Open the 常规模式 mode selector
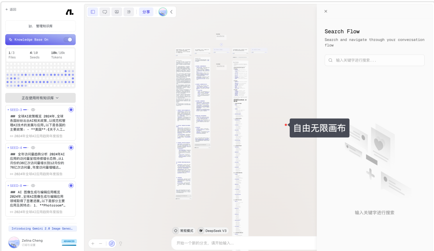Screen dimensions: 434x251 (x=185, y=231)
